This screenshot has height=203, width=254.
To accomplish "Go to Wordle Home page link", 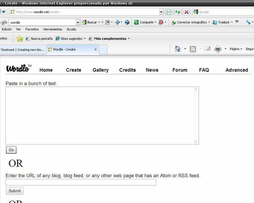I will click(46, 70).
